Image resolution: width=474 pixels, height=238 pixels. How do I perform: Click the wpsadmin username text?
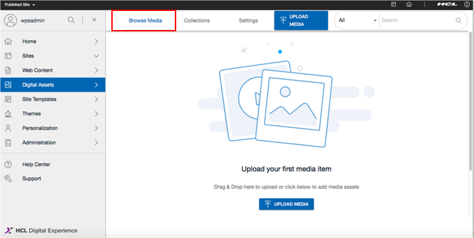coord(33,20)
